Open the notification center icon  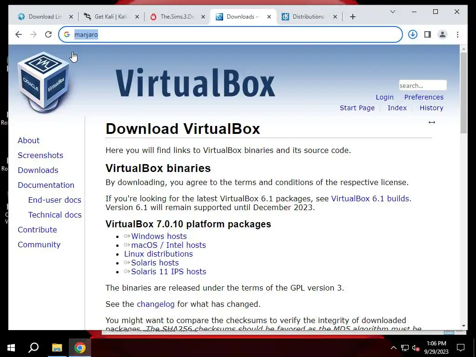click(461, 348)
